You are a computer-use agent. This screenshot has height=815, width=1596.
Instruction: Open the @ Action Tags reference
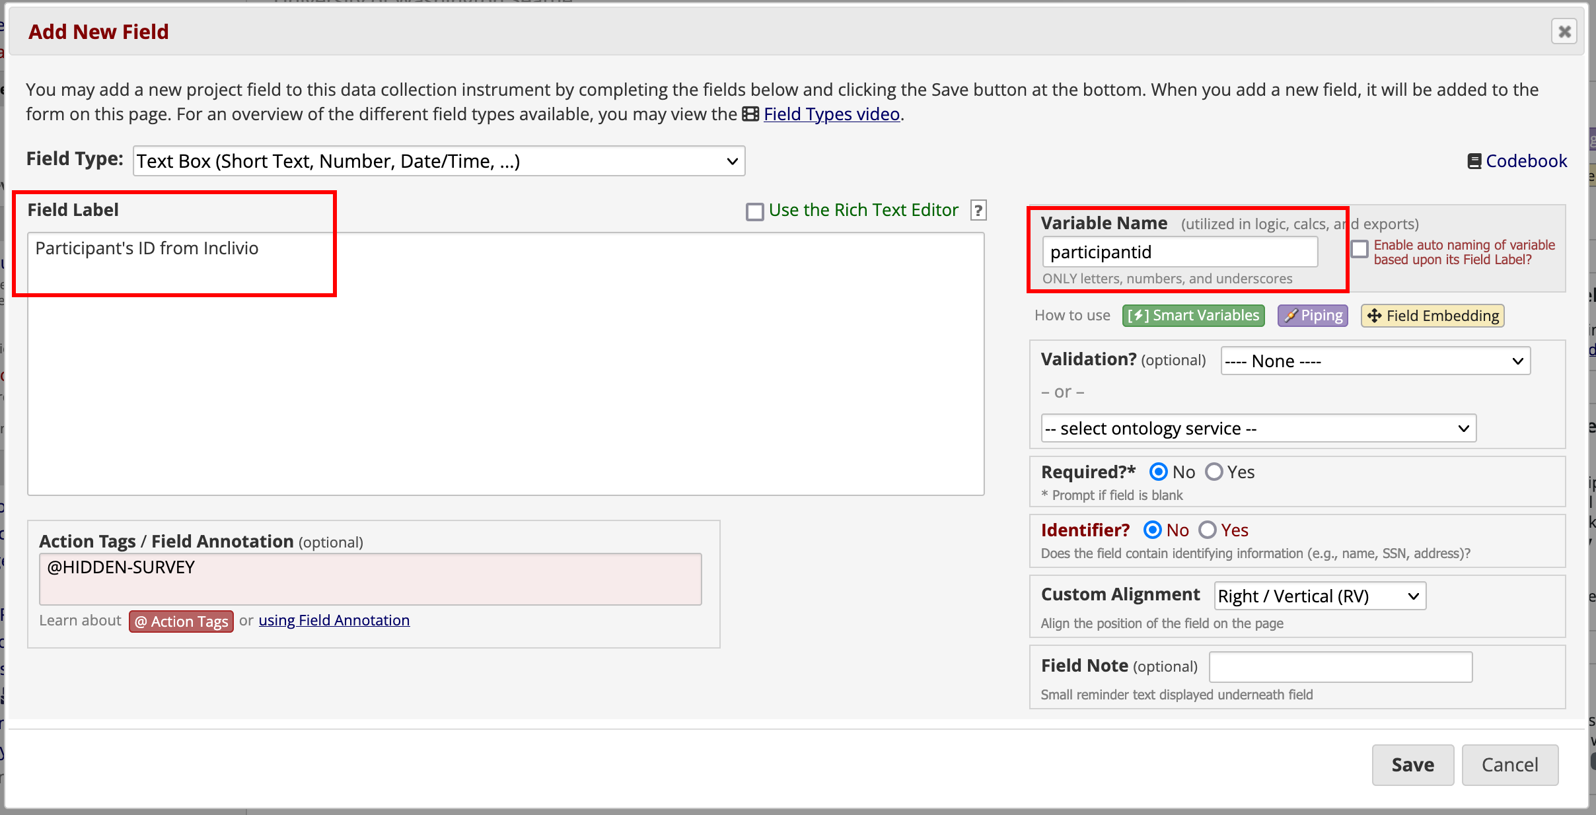tap(180, 621)
